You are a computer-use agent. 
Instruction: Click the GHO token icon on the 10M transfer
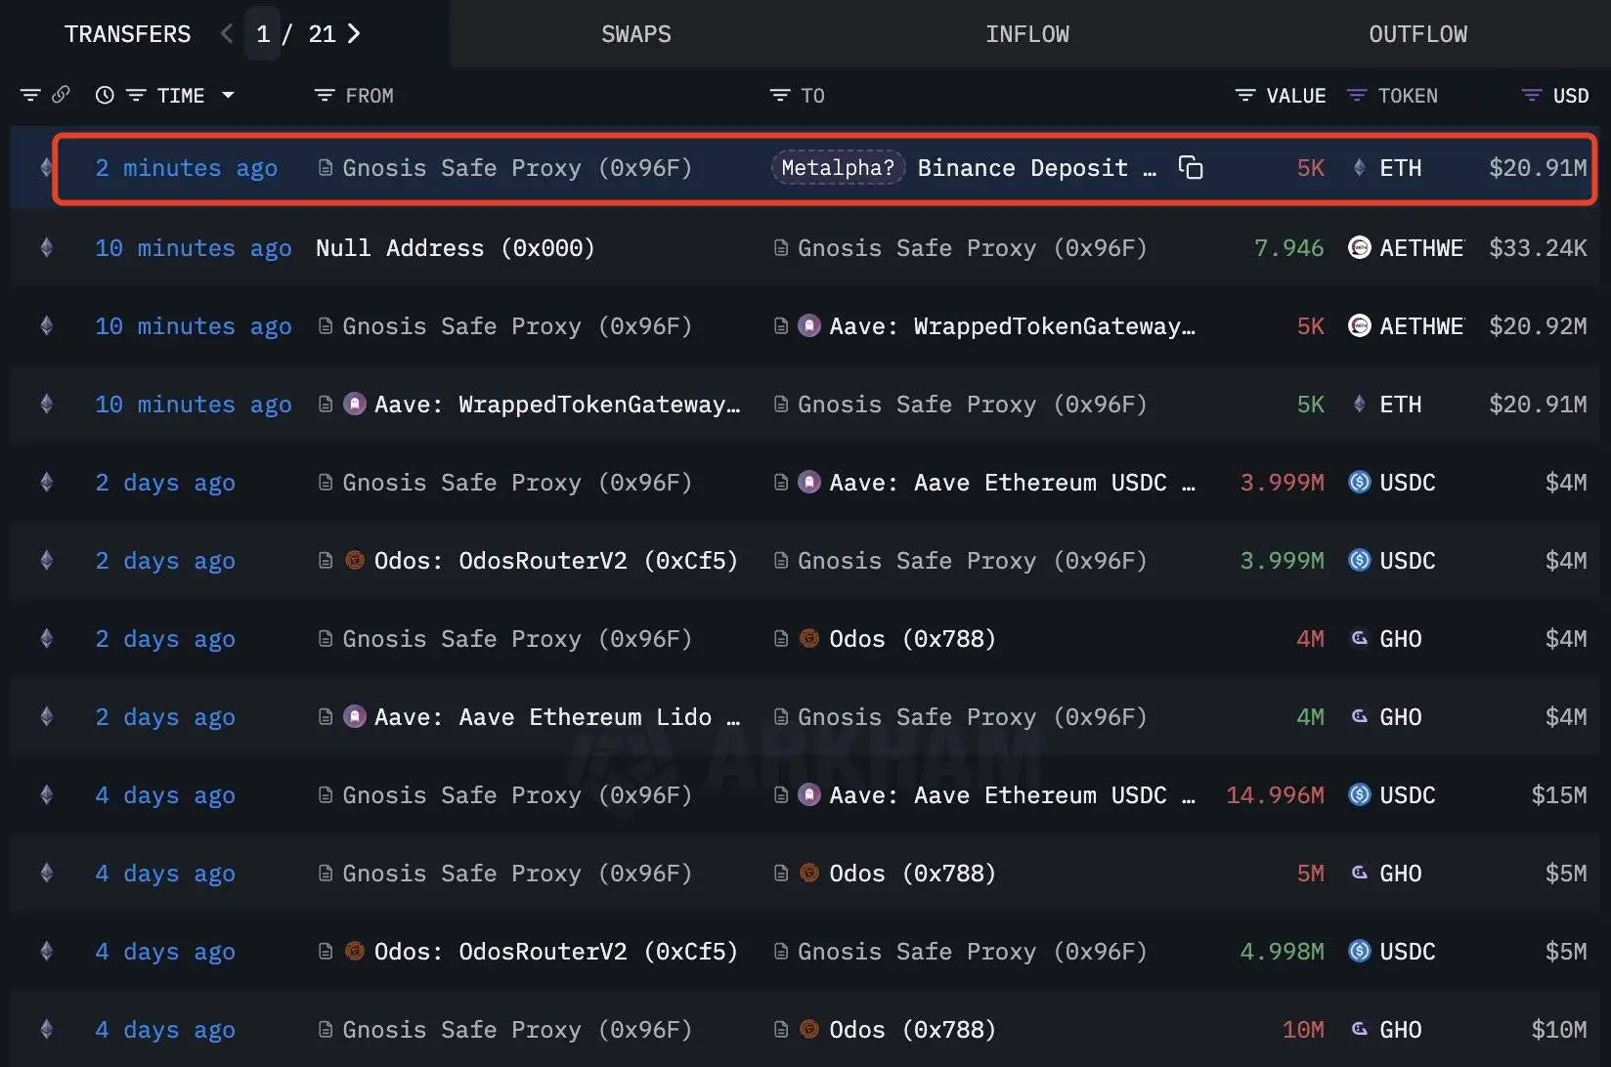[1360, 1029]
